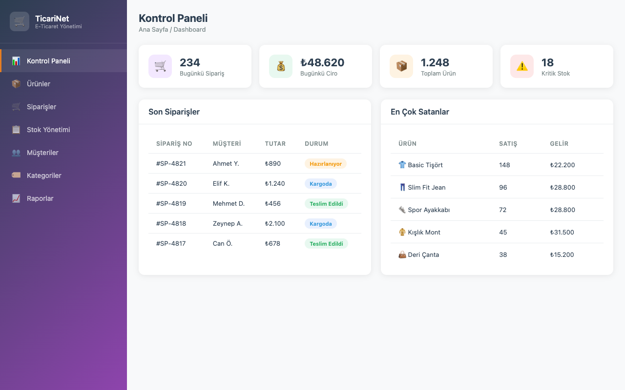Open Kontrol Paneli in the sidebar

coord(63,61)
